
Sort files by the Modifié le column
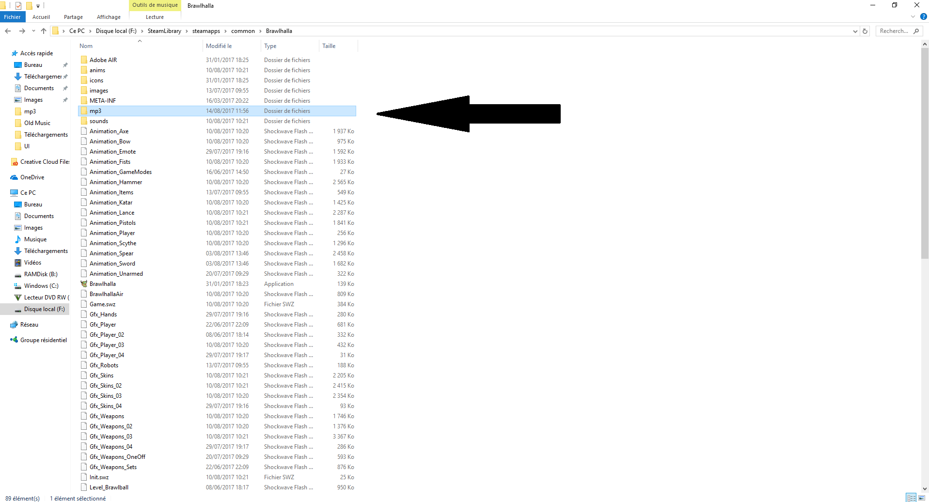pos(232,46)
